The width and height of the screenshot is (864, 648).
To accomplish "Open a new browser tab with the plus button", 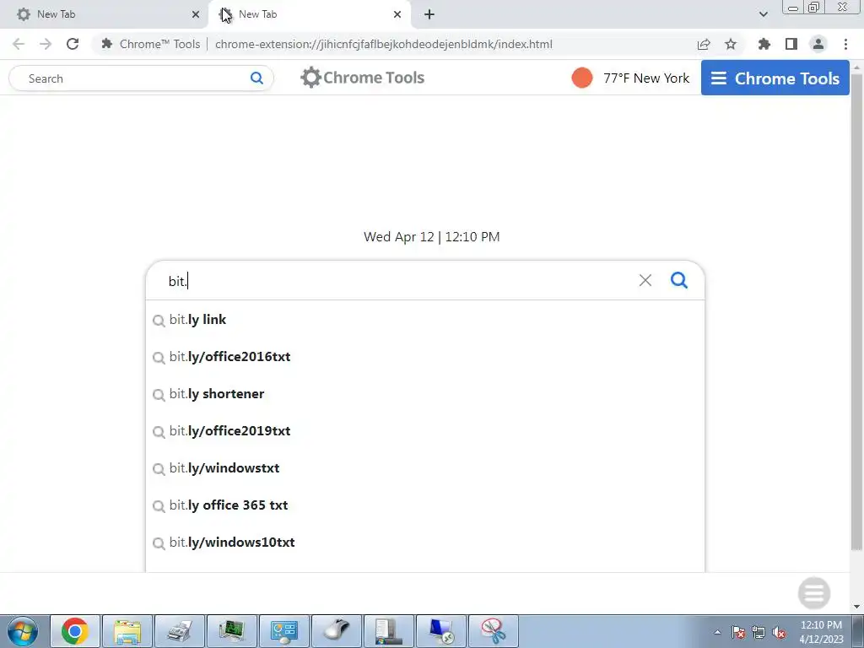I will [429, 15].
